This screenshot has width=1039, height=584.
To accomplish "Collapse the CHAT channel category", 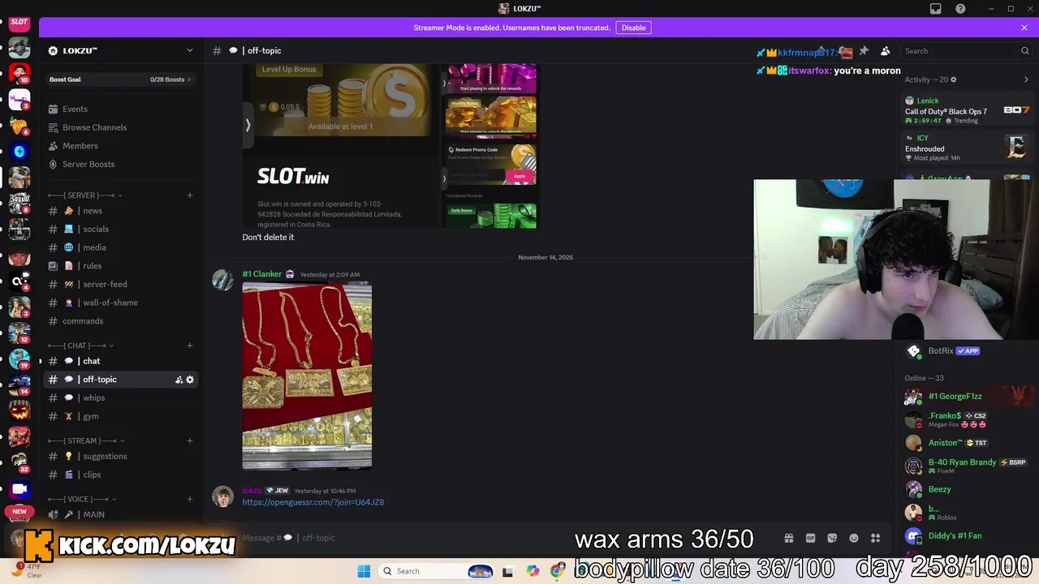I will point(81,346).
